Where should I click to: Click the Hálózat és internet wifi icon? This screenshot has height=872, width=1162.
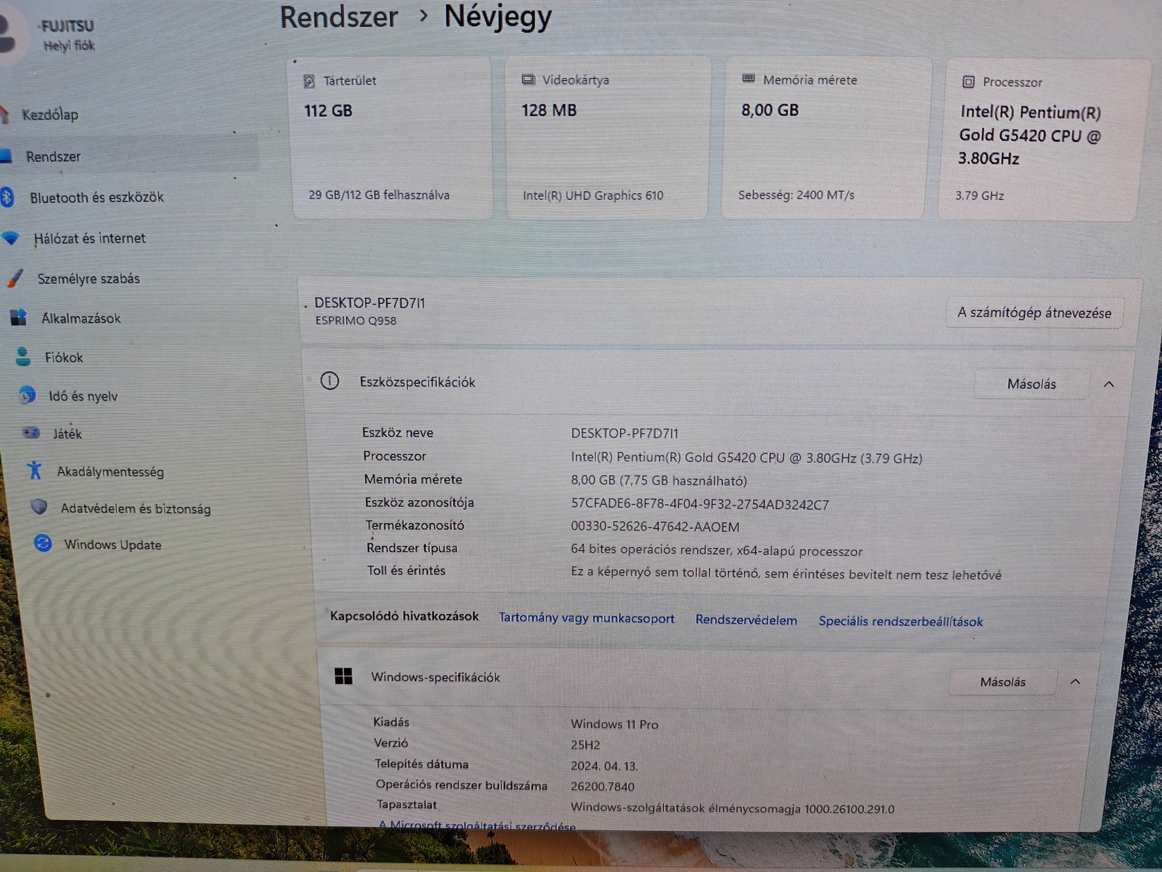click(x=11, y=238)
